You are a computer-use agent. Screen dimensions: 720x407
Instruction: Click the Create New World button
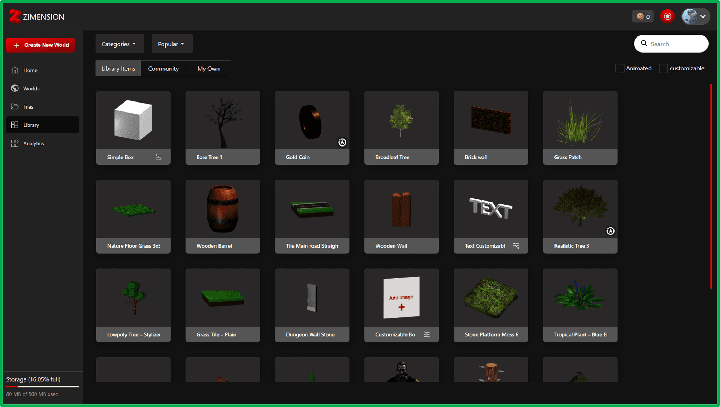coord(40,45)
